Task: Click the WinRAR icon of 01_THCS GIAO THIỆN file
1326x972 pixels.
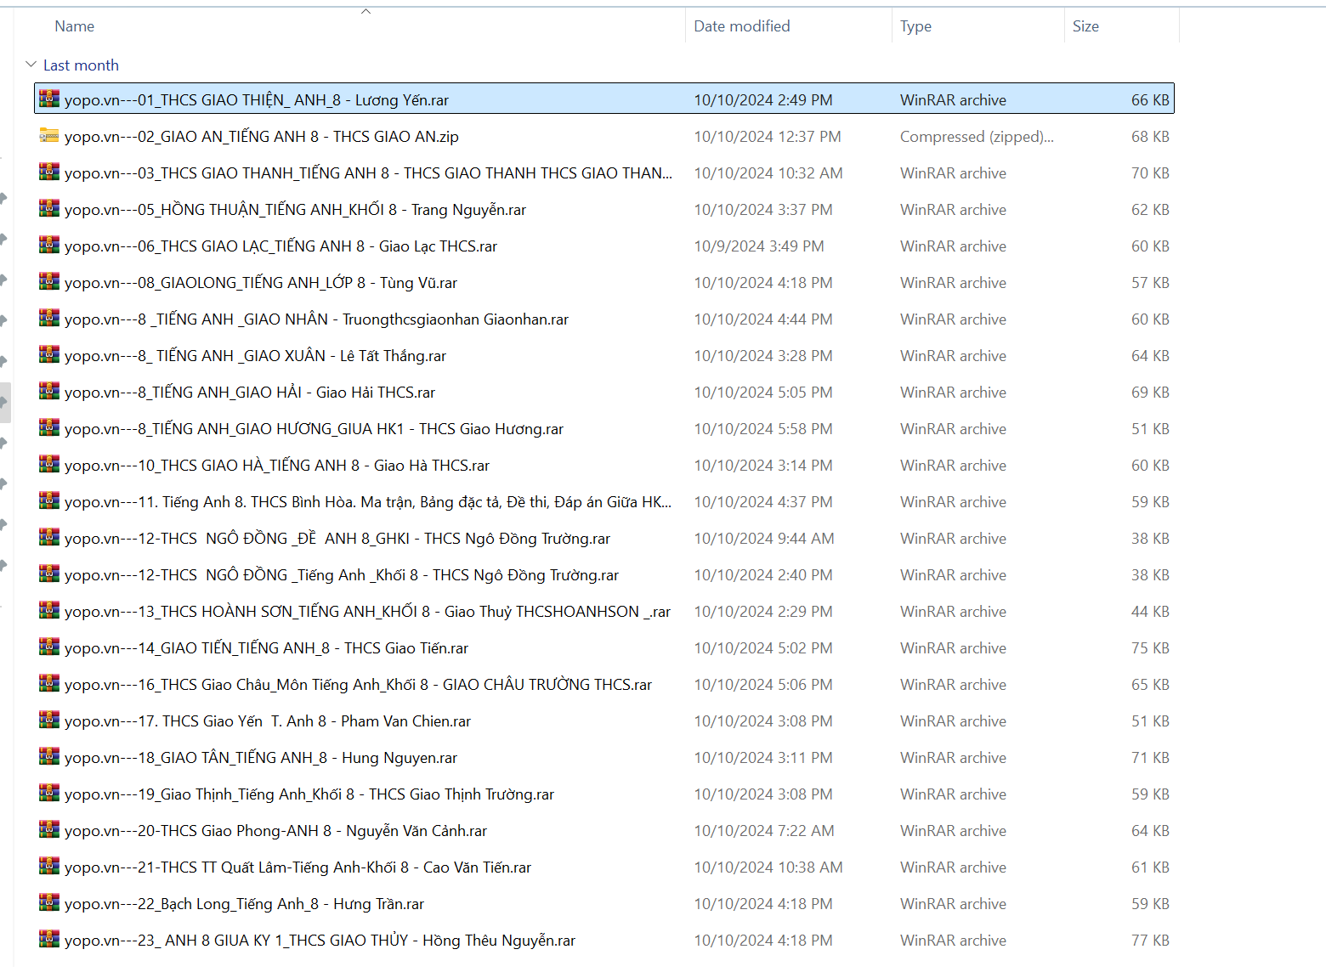Action: tap(49, 99)
